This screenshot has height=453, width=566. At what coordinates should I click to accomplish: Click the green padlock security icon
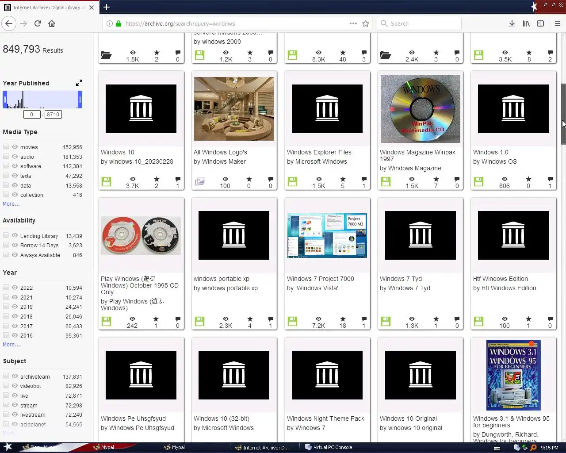(x=119, y=23)
